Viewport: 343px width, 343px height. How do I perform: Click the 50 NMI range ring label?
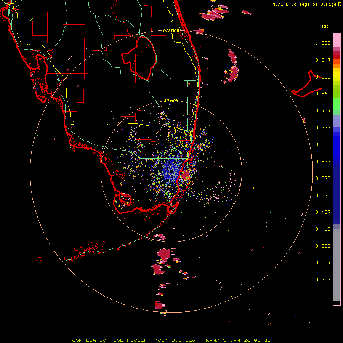(171, 101)
